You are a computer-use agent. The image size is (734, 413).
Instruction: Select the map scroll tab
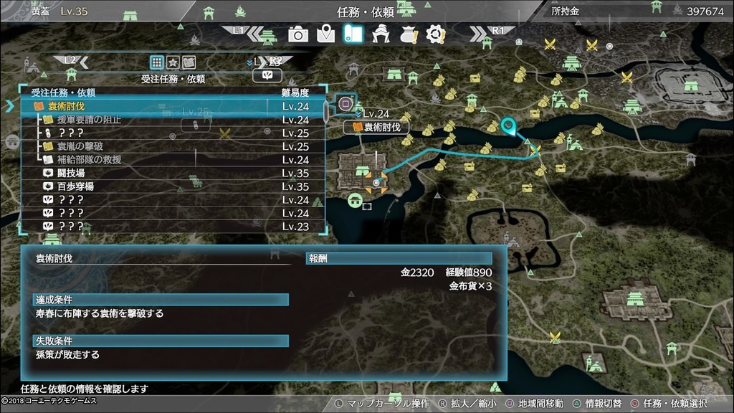click(189, 62)
